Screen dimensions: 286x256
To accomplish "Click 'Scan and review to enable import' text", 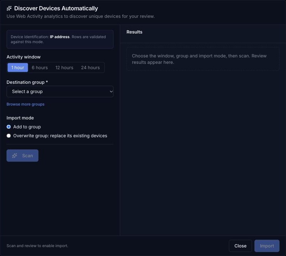I will (x=37, y=246).
